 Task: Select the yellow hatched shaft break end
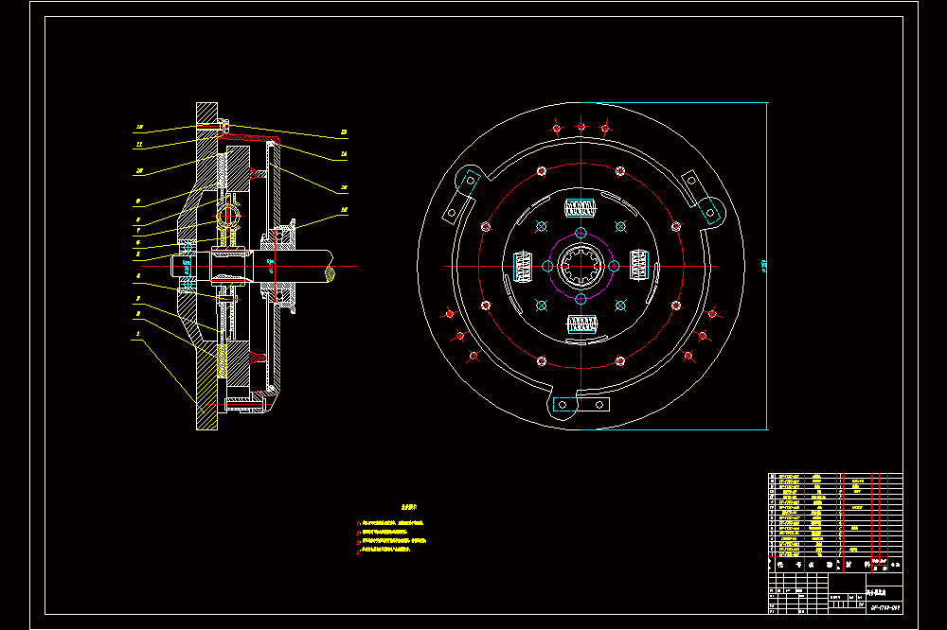coord(330,274)
